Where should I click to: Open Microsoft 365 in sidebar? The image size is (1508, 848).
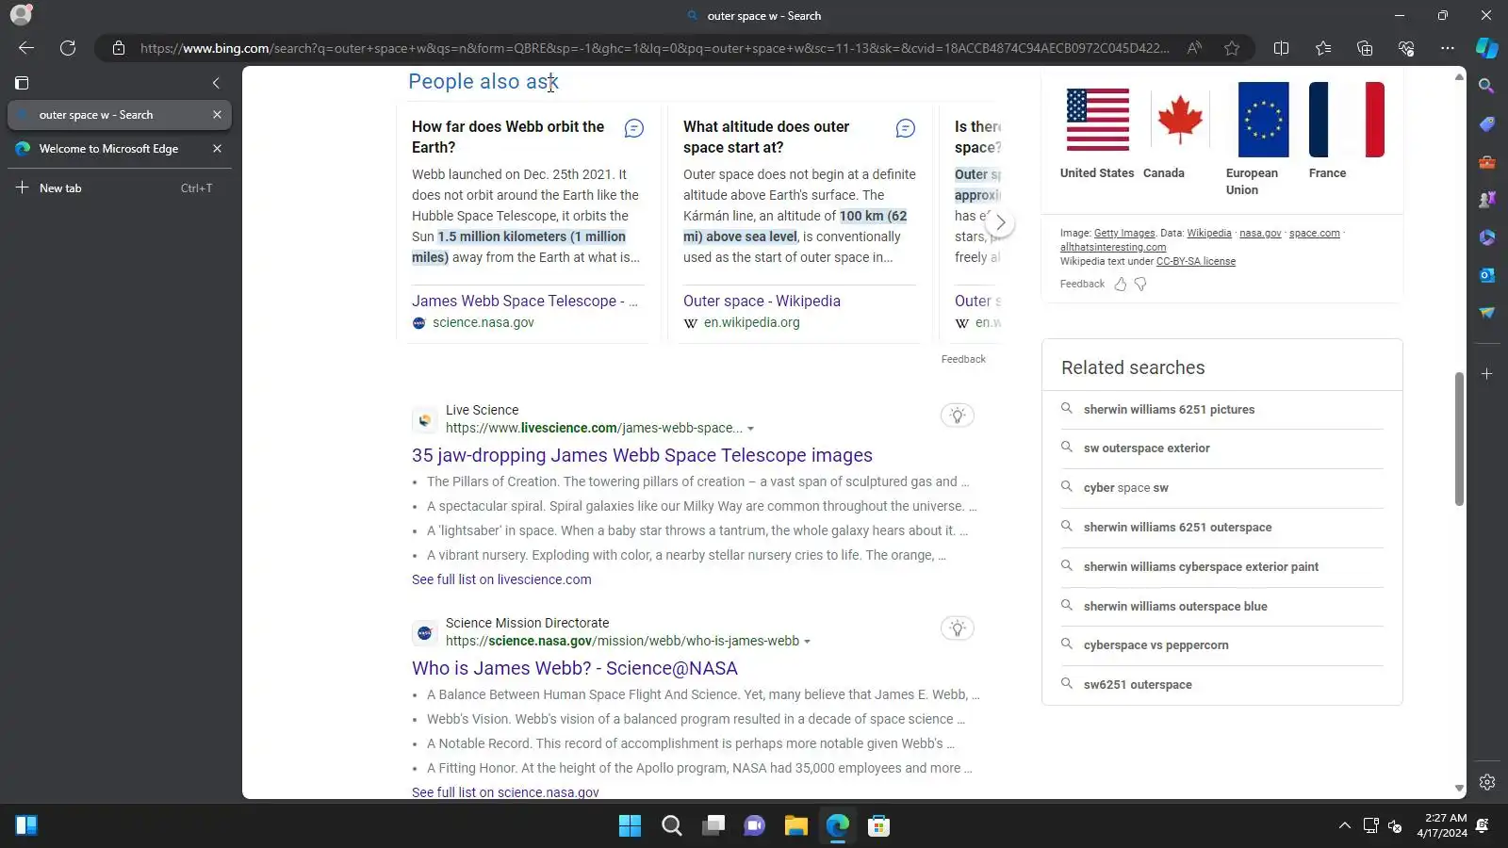(1487, 237)
